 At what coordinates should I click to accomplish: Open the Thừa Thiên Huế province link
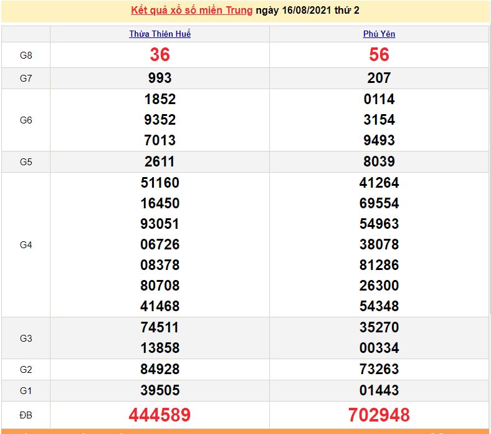[x=160, y=34]
